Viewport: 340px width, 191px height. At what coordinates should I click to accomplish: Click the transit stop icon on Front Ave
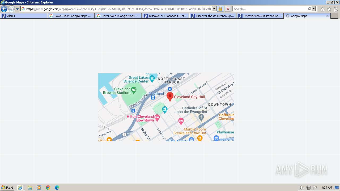click(x=133, y=111)
